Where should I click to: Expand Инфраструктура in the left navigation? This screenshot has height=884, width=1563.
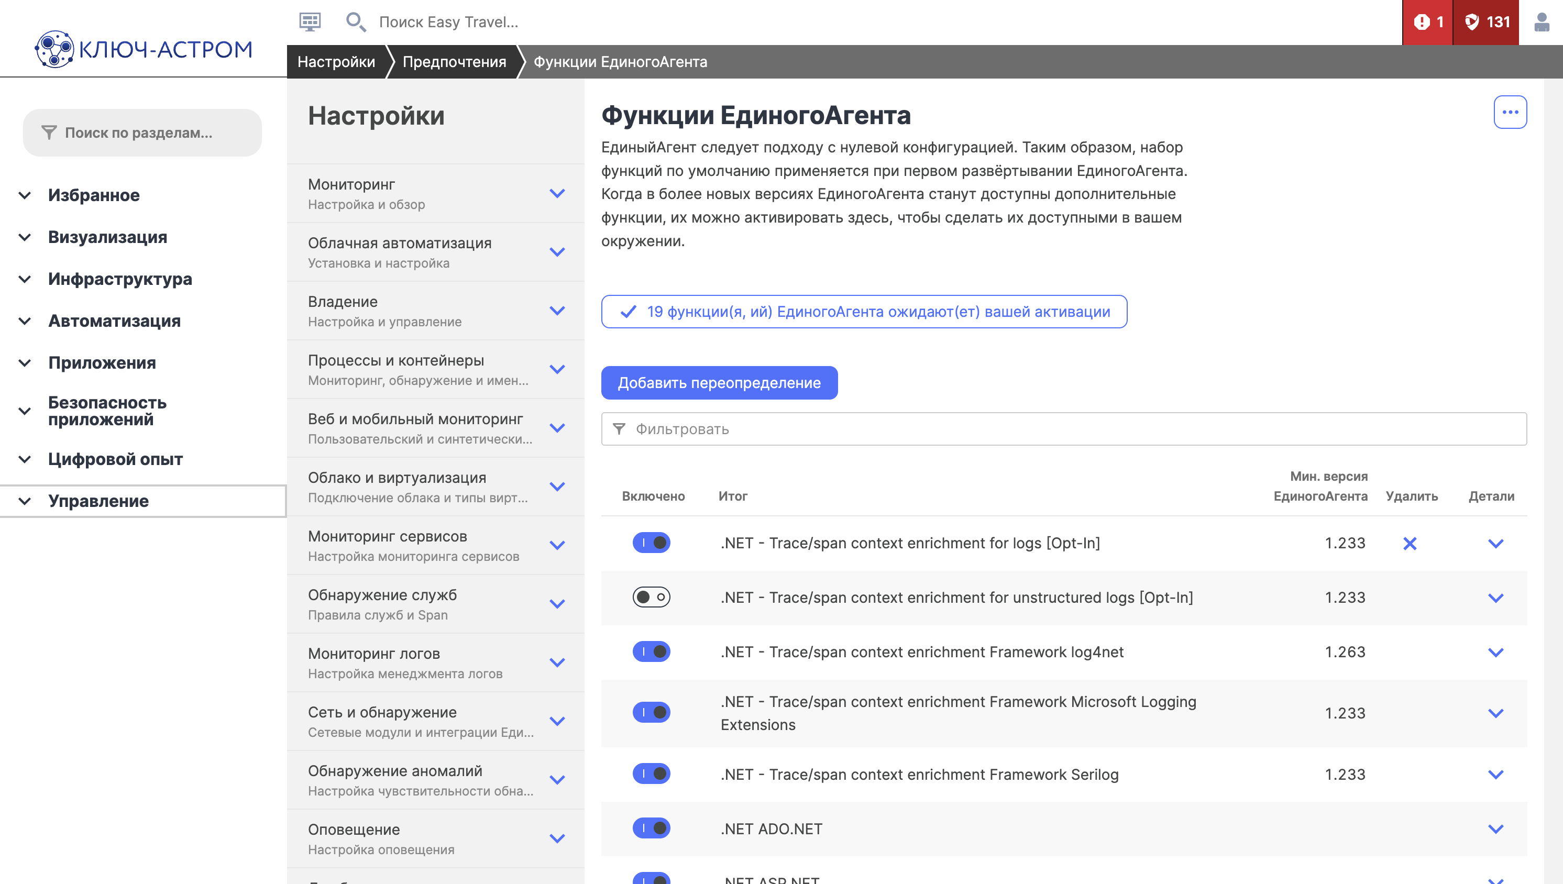coord(120,279)
